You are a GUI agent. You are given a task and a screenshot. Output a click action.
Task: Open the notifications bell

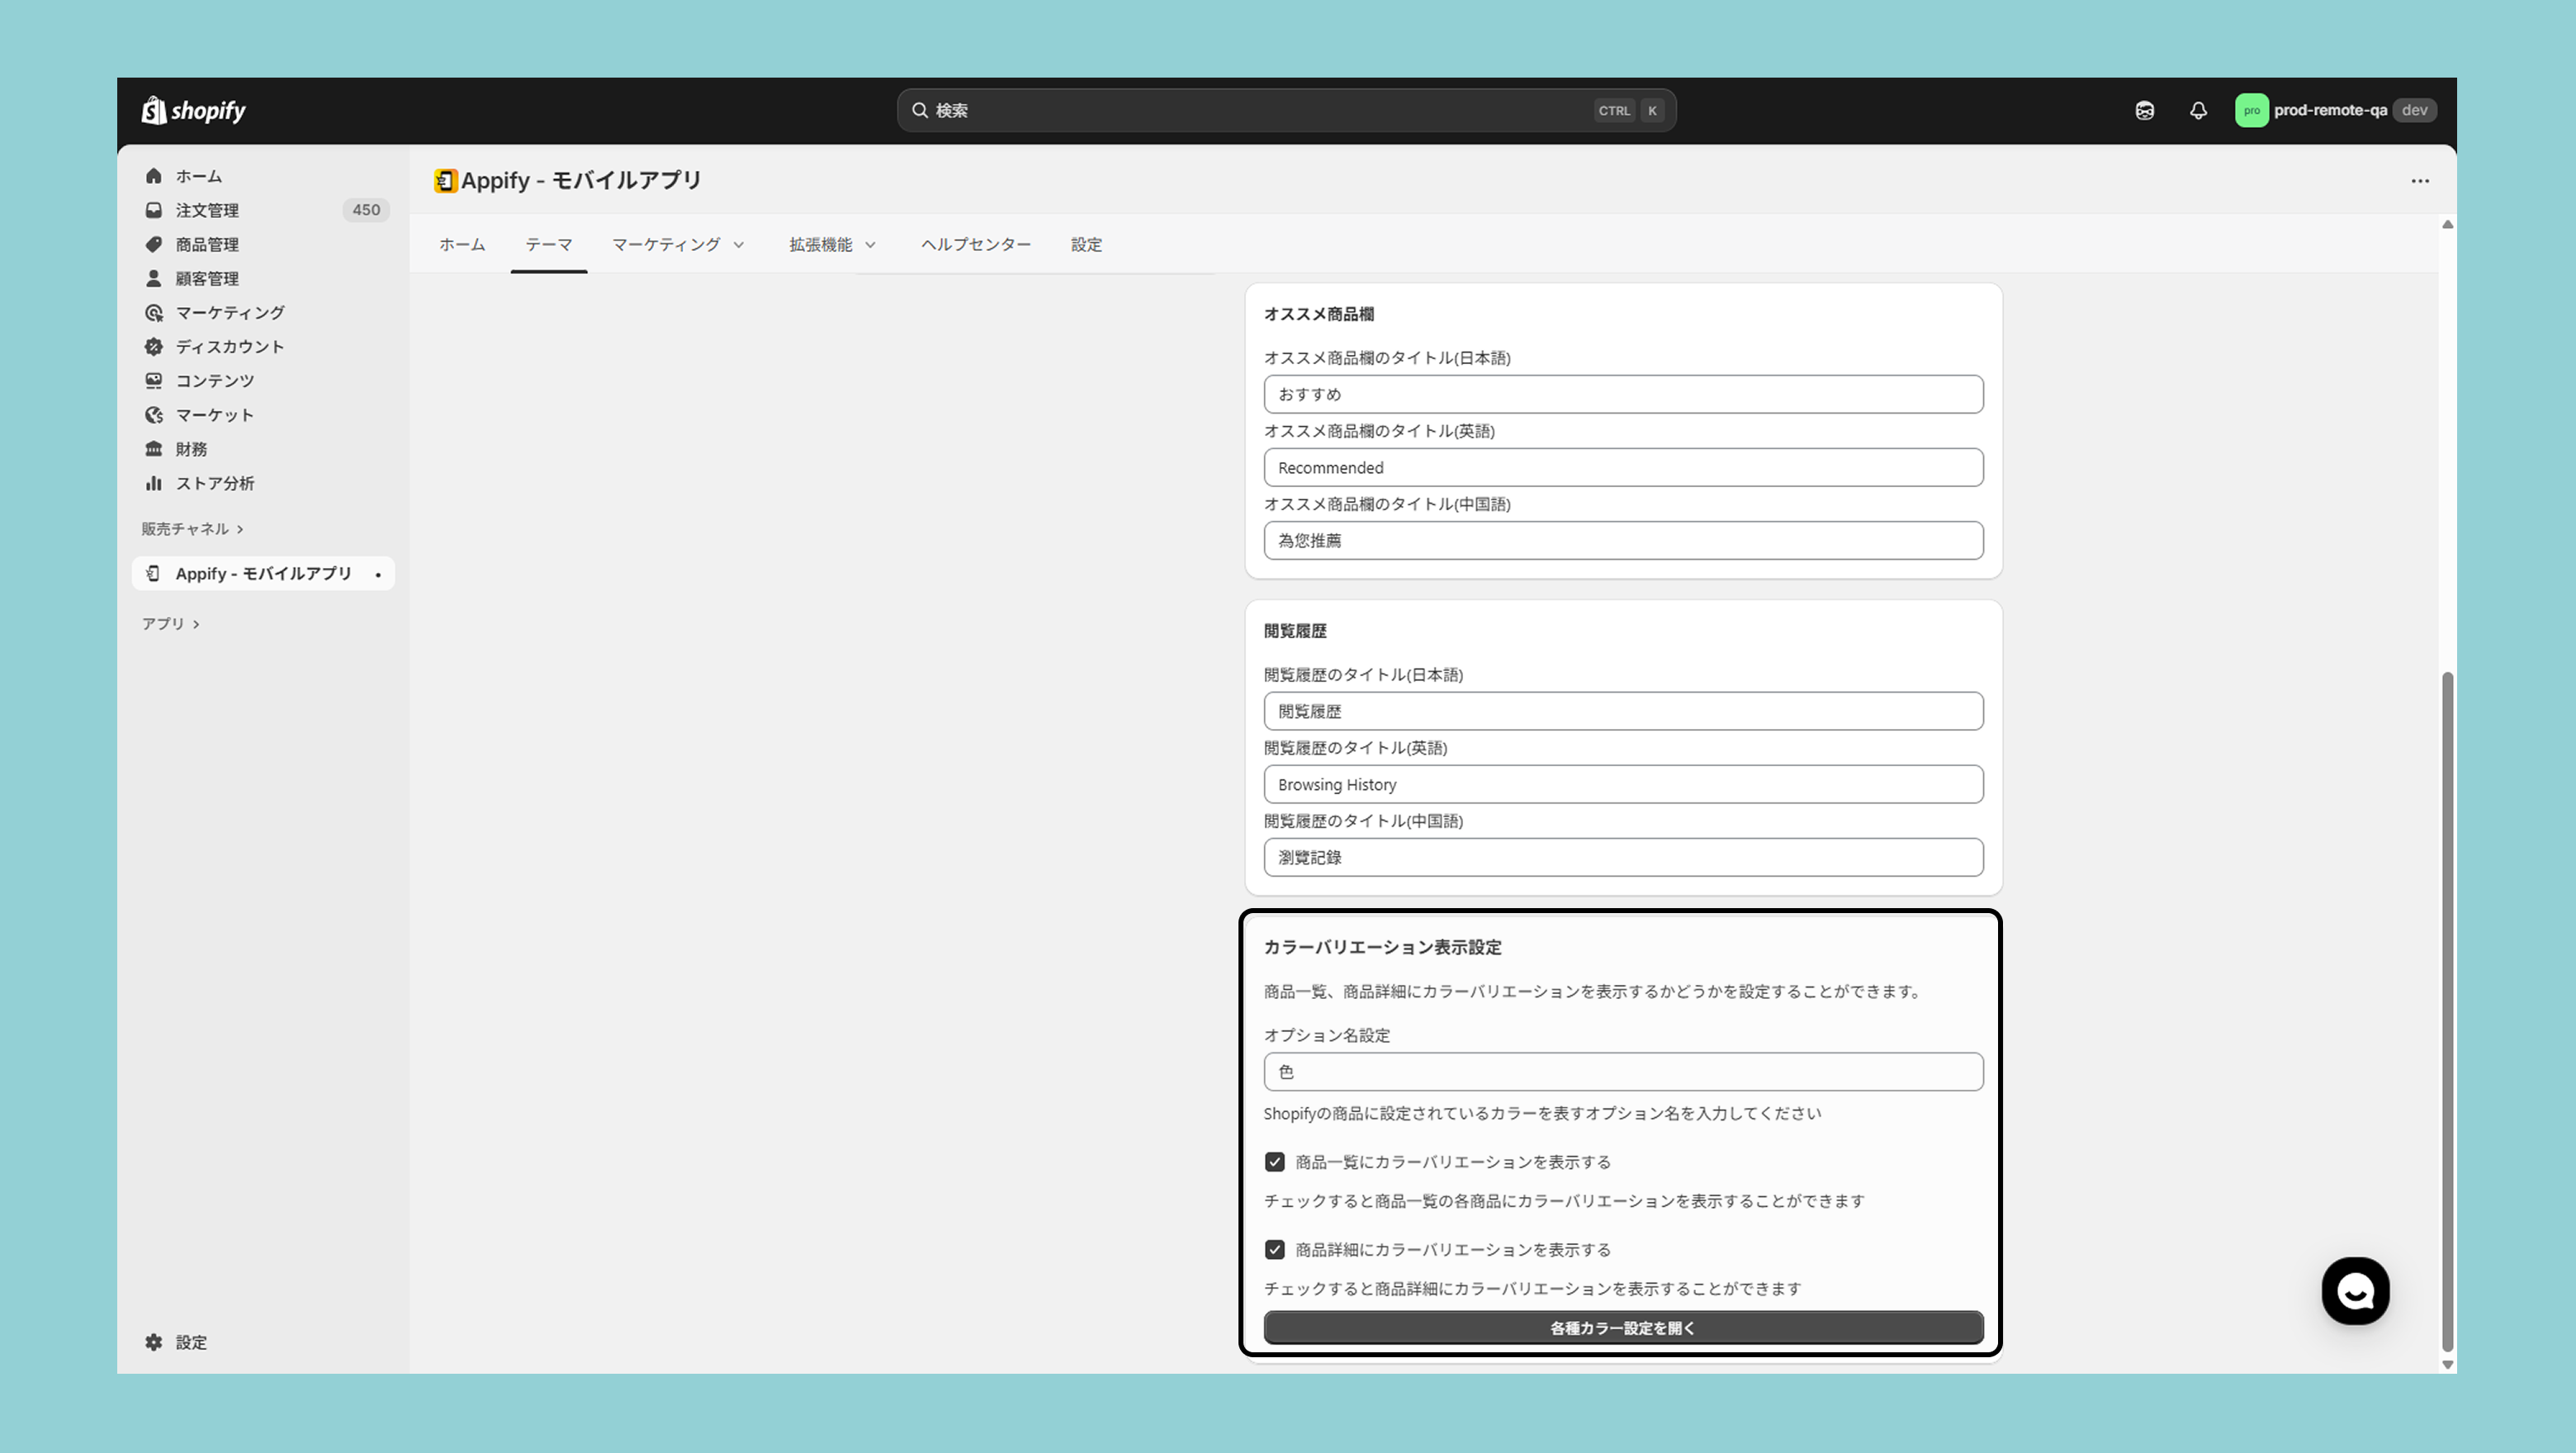point(2197,110)
